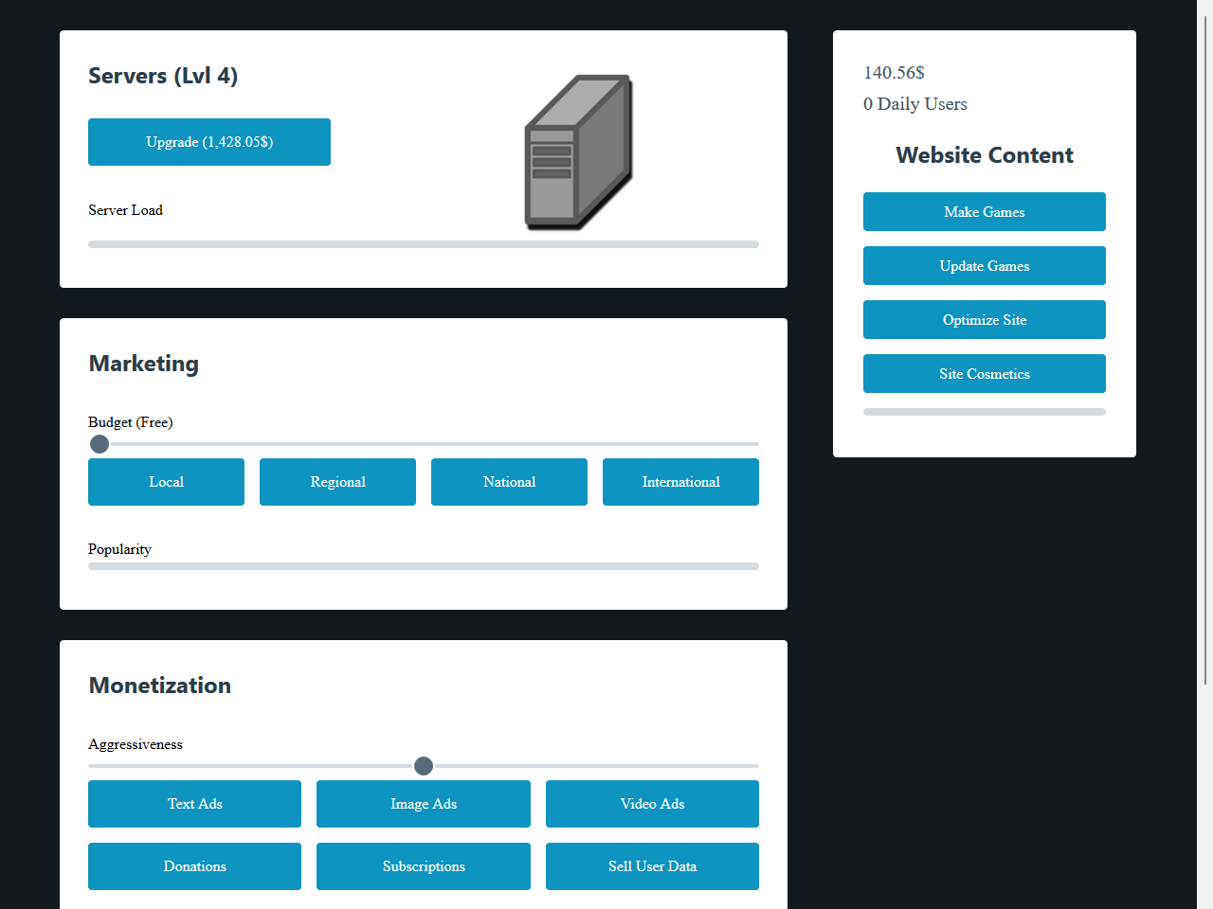Click the Sell User Data button

click(x=652, y=866)
